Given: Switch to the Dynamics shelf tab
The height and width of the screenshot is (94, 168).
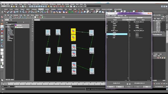Looking at the screenshot, I should click(x=47, y=9).
